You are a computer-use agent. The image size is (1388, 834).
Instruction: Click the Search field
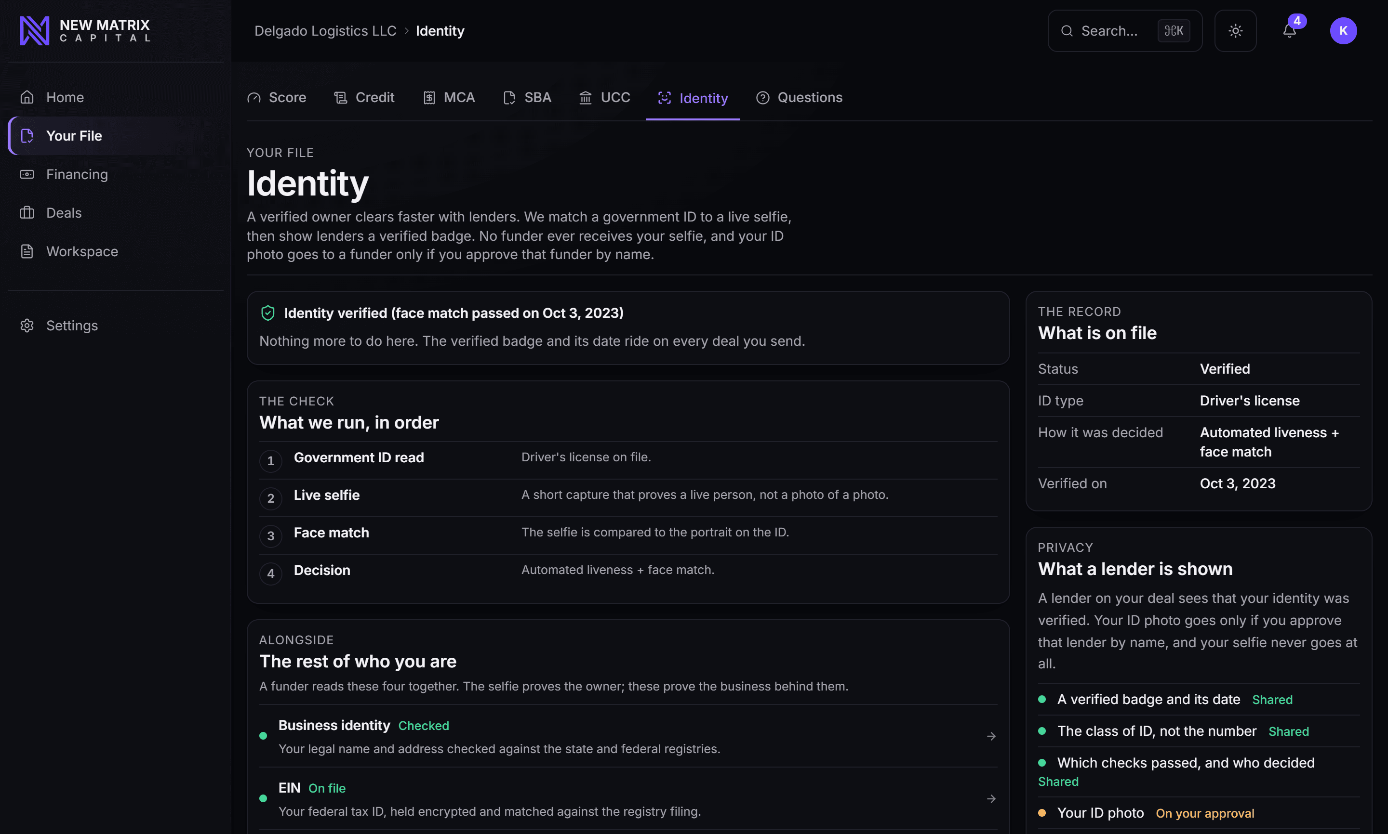click(1125, 30)
